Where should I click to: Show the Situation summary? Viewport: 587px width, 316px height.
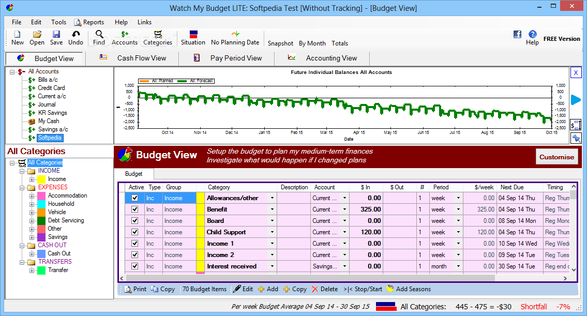tap(193, 38)
